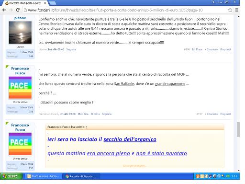This screenshot has width=245, height=184.
Task: Click Rispondi on post #196
Action: pos(226,49)
